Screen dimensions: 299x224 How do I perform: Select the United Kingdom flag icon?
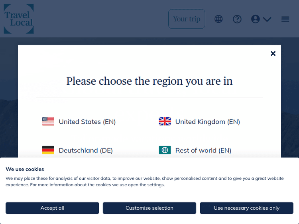165,121
